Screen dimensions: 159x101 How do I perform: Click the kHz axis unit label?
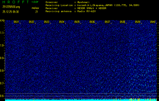coord(2,20)
